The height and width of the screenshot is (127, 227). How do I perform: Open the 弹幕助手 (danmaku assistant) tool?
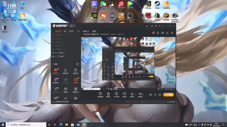coord(56,71)
